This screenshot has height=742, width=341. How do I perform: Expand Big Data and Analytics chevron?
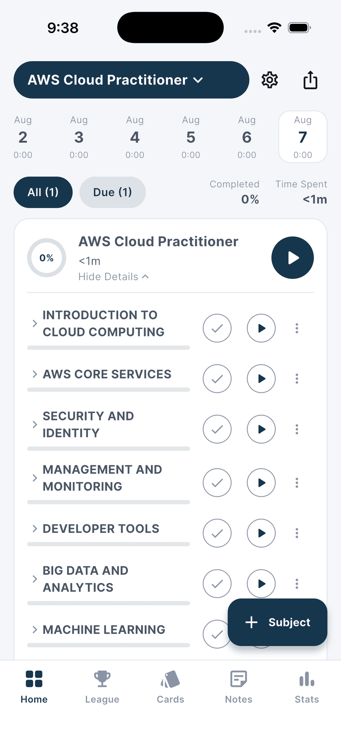pos(34,579)
